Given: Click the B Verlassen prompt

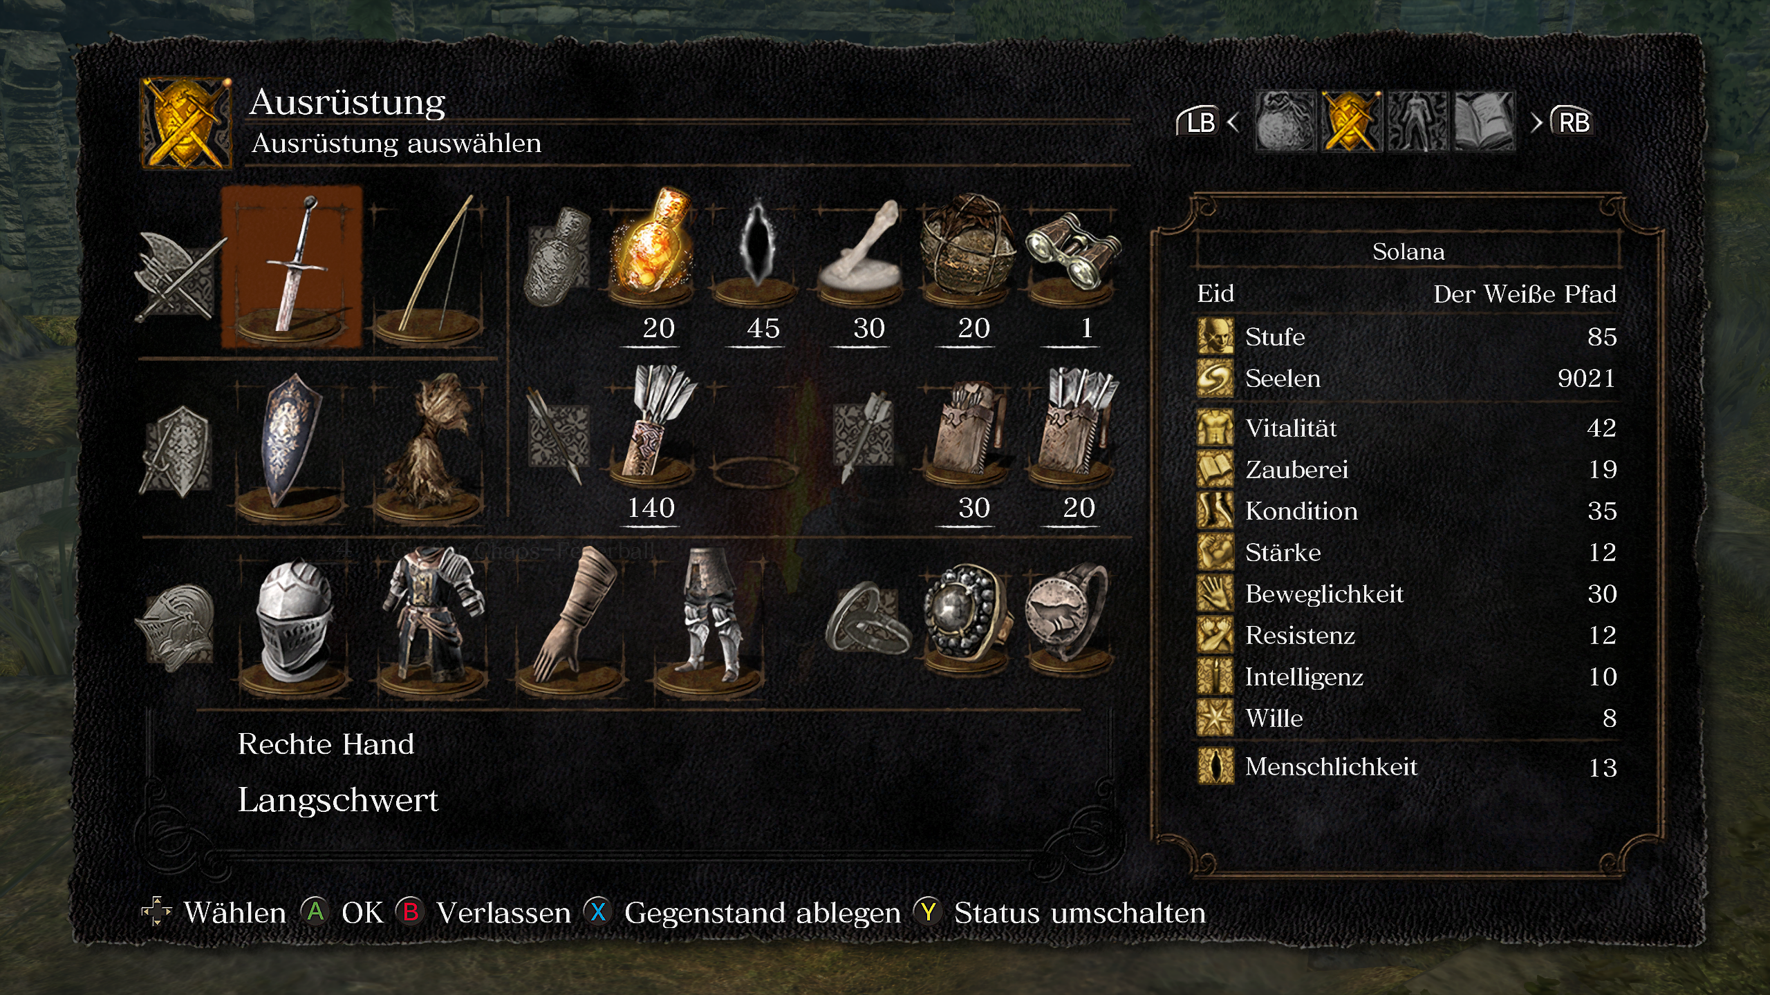Looking at the screenshot, I should tap(483, 913).
